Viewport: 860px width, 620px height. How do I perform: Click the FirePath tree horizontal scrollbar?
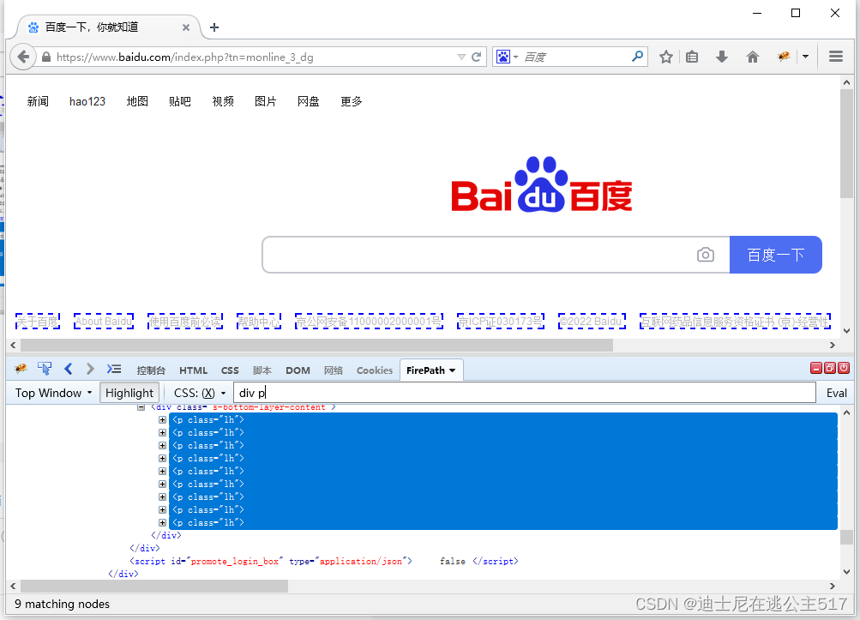coord(154,586)
